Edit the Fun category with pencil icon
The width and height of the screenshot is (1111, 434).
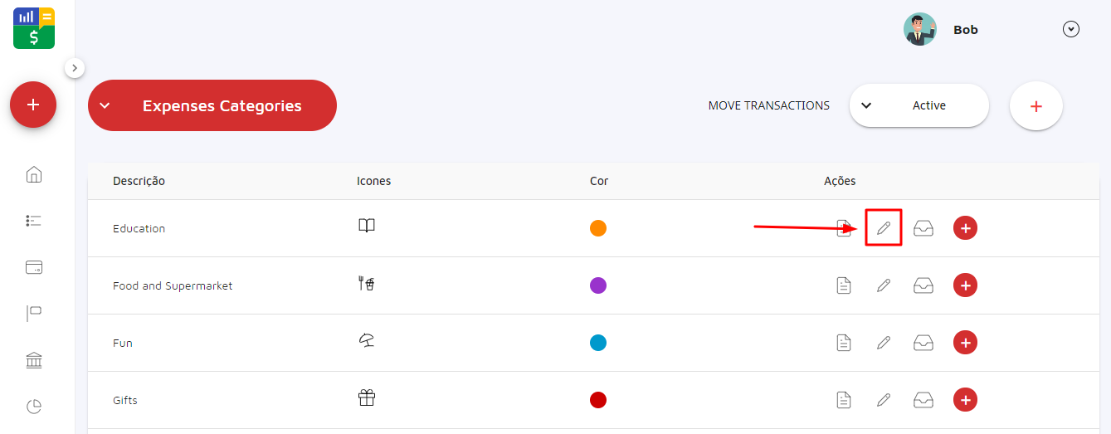[884, 343]
